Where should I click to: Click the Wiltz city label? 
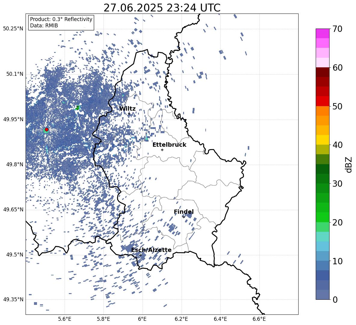[x=127, y=109]
